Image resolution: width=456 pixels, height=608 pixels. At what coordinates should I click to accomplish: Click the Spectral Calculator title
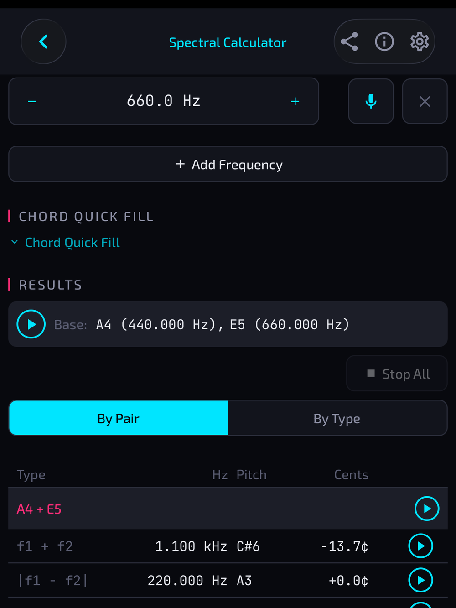(x=228, y=42)
